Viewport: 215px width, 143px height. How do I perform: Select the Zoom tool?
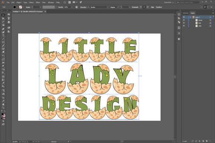pyautogui.click(x=3, y=108)
